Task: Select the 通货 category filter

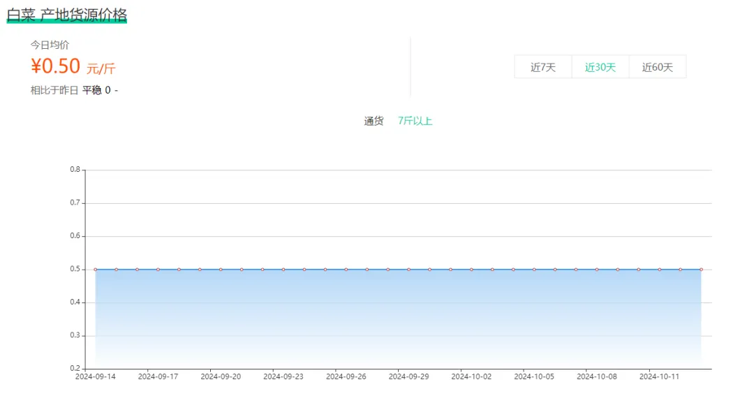Action: [x=374, y=121]
